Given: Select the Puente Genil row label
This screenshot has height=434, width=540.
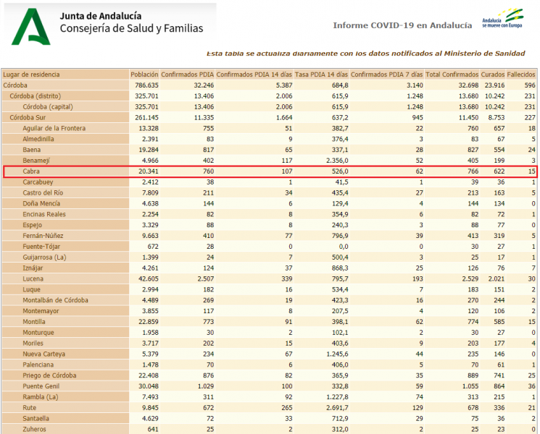Looking at the screenshot, I should click(41, 386).
